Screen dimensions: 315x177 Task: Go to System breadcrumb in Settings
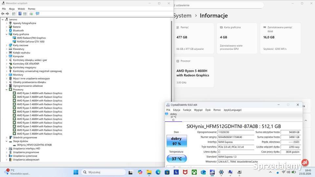pyautogui.click(x=182, y=16)
